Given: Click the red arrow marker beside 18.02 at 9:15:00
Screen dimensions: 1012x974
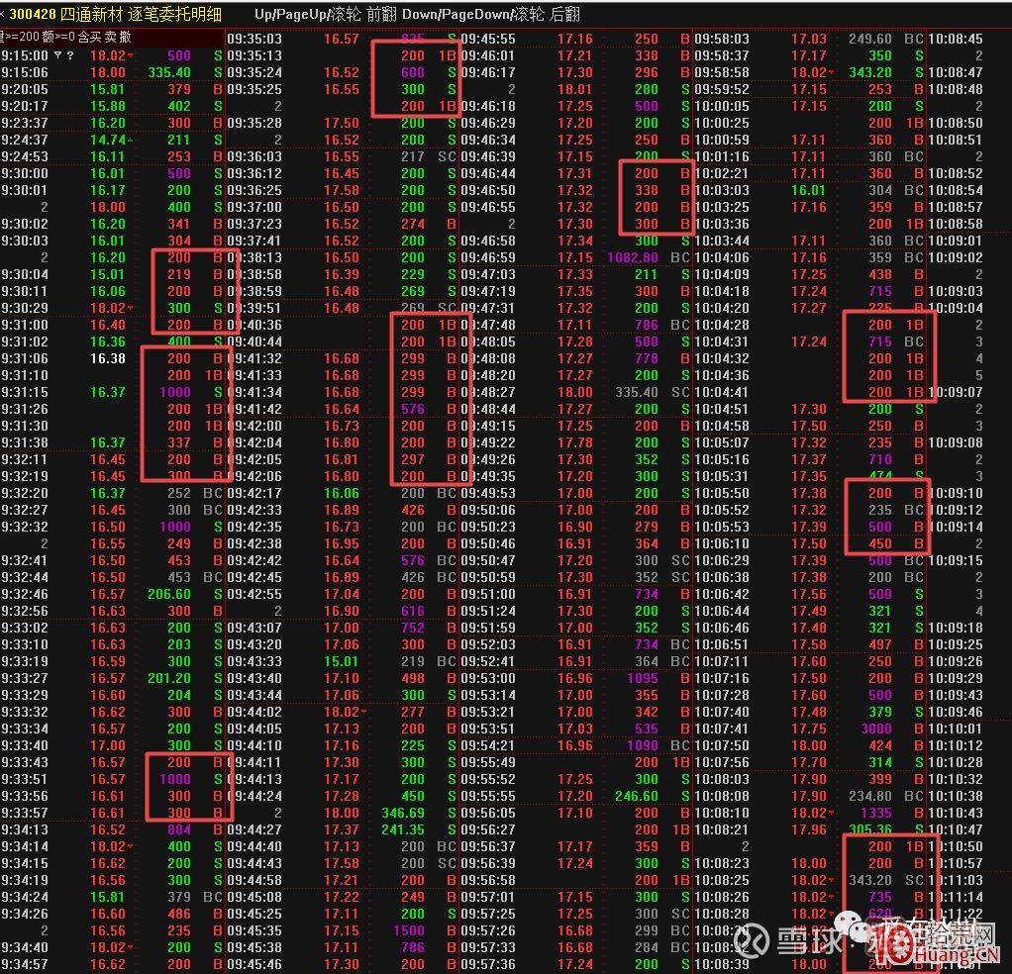Looking at the screenshot, I should 130,56.
